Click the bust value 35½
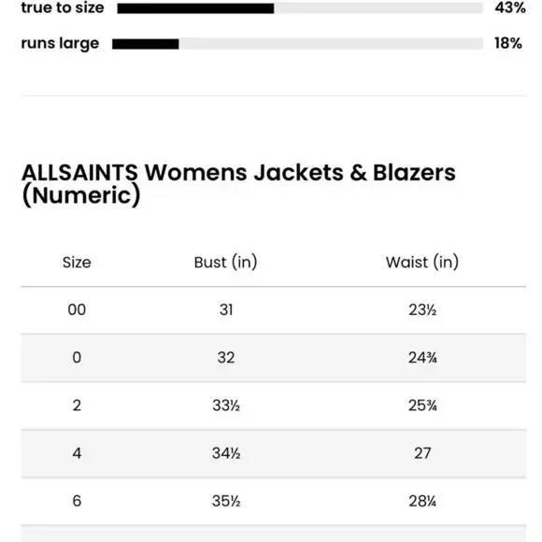 coord(226,501)
